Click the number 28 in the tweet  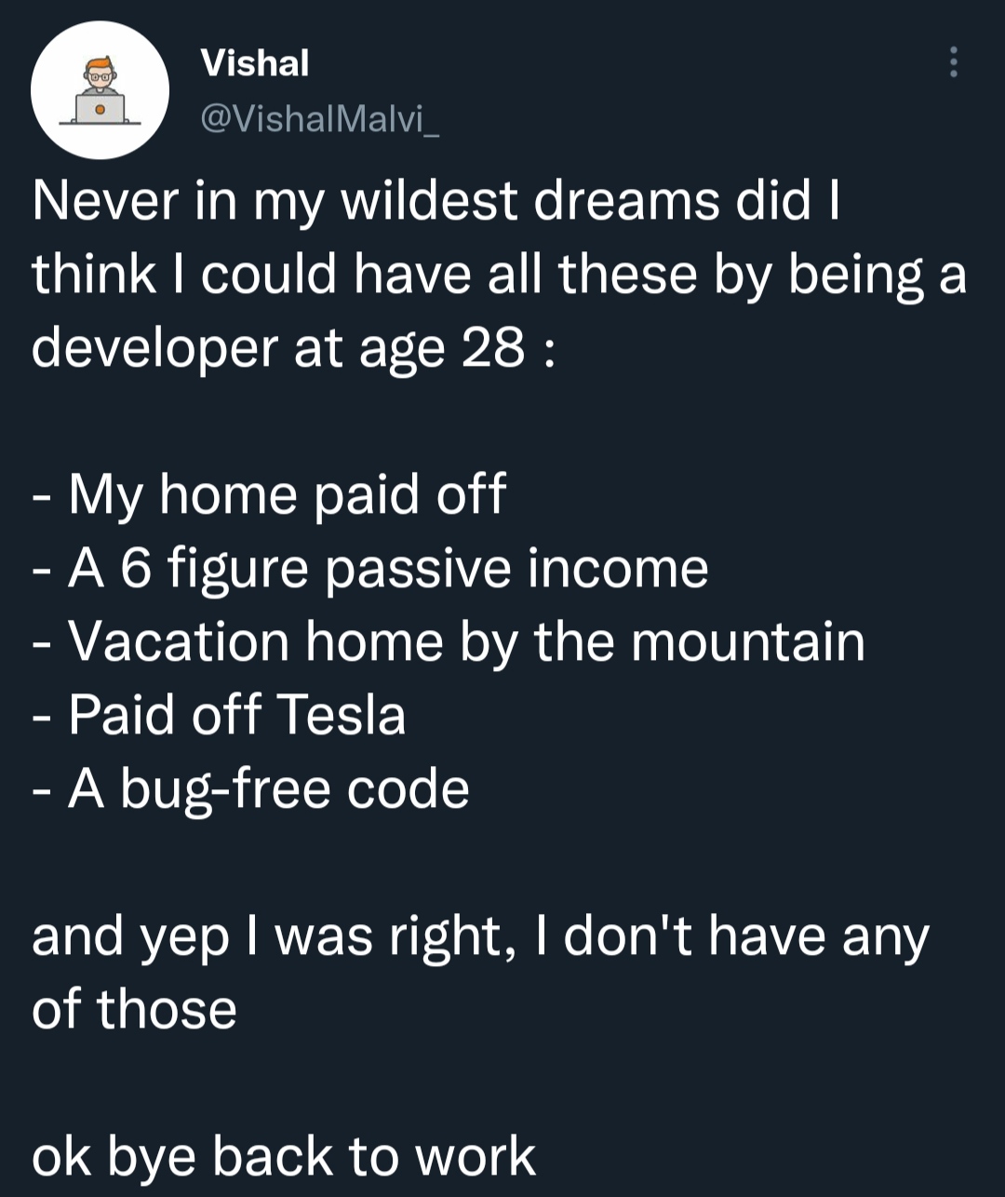492,348
